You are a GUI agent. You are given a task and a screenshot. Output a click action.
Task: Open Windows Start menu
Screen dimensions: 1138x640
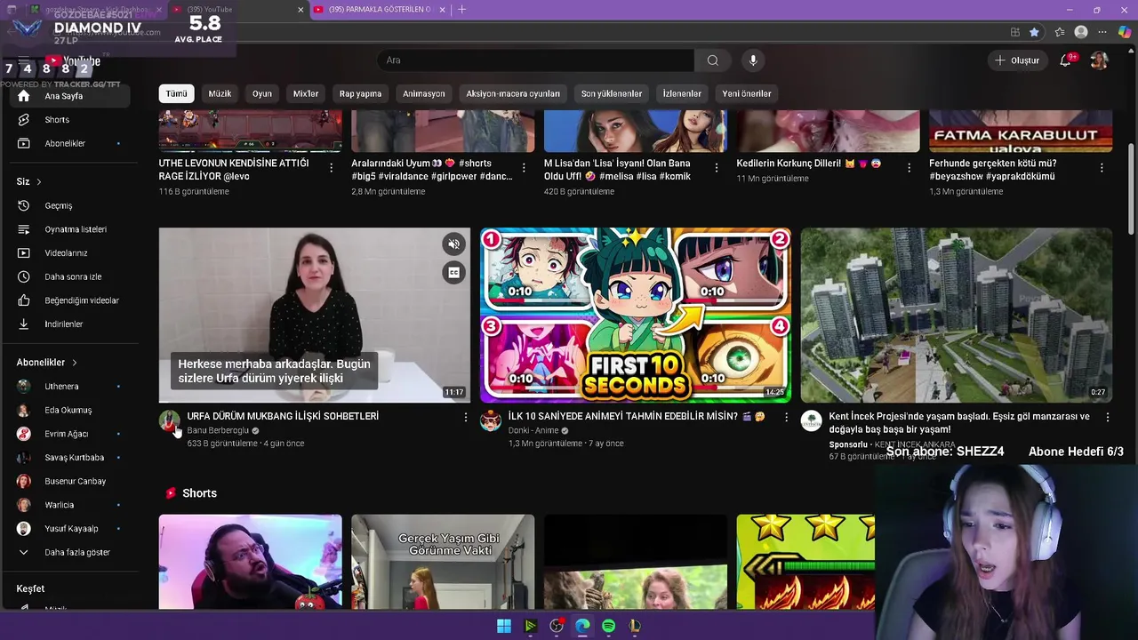pos(504,626)
